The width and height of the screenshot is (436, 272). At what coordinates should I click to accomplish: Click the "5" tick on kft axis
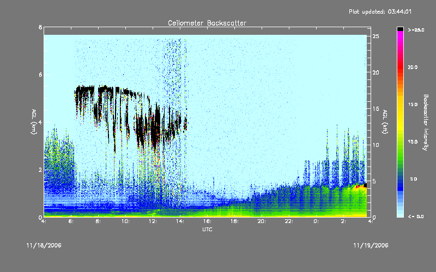point(374,181)
